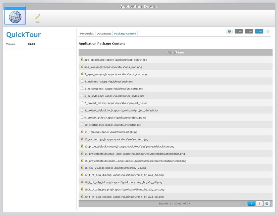This screenshot has width=278, height=215.
Task: Click document icon for 8_project_default.loc
Action: coord(82,110)
